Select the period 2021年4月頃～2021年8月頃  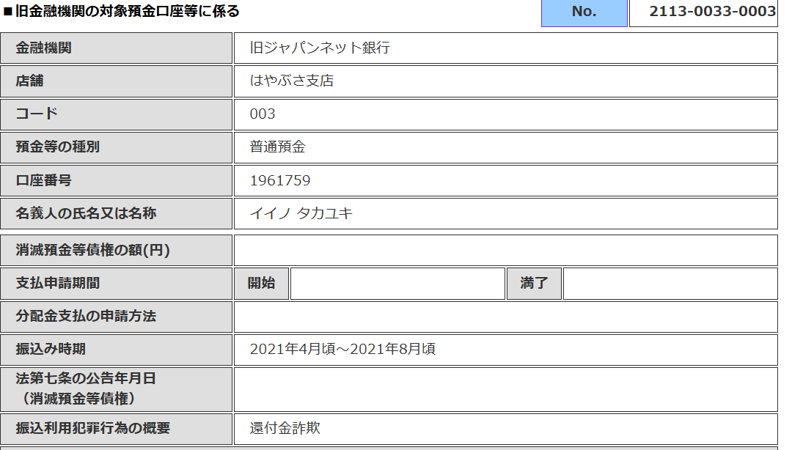[x=342, y=350]
